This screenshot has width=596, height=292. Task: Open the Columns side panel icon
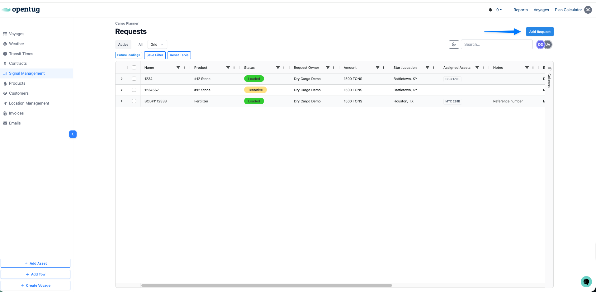pos(550,69)
